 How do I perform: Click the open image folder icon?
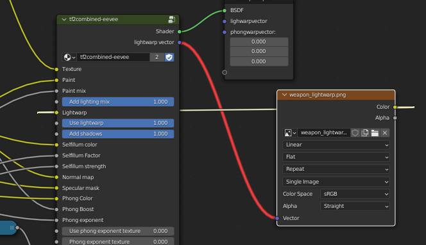pos(375,133)
